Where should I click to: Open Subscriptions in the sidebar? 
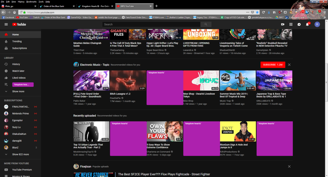coord(20,48)
